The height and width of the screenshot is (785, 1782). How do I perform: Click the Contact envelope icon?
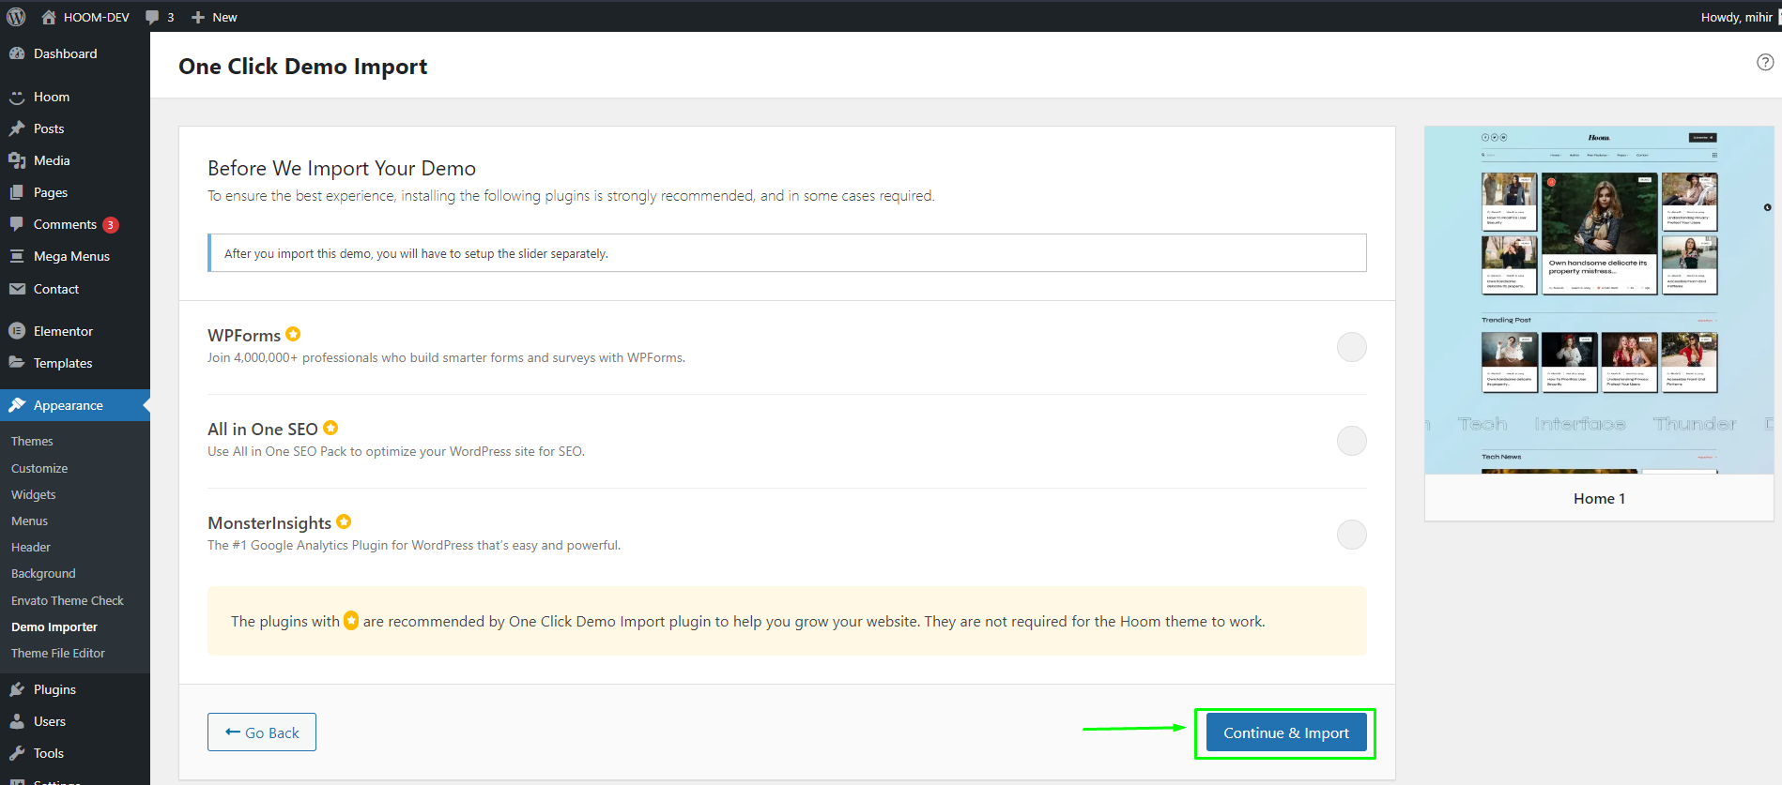17,289
